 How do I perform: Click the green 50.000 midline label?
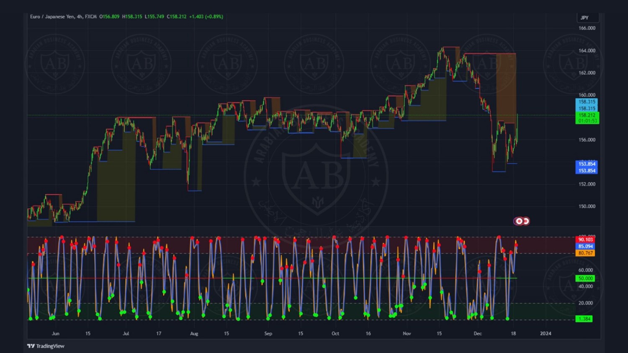point(585,278)
